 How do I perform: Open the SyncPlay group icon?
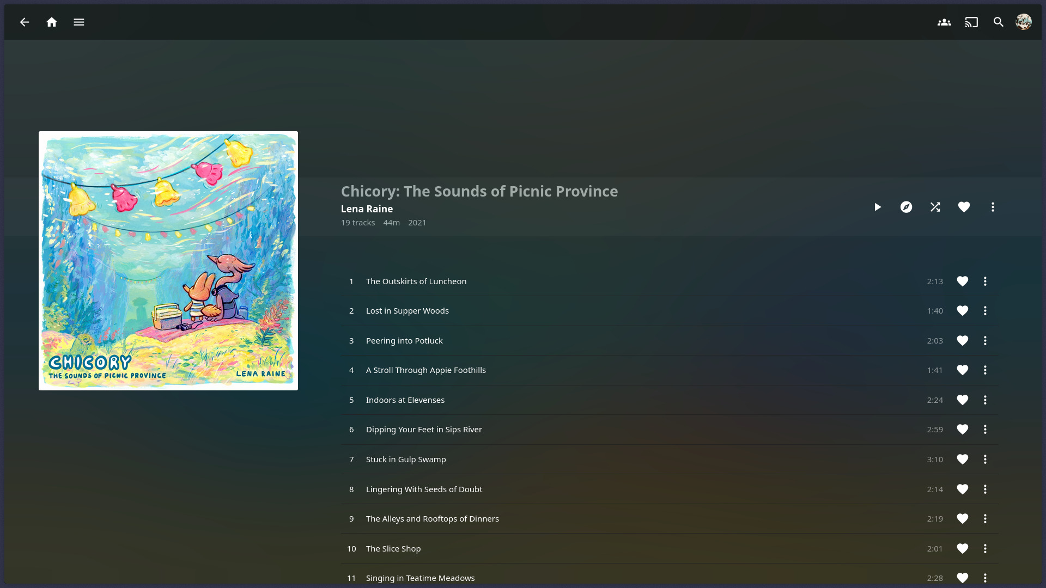click(x=944, y=22)
